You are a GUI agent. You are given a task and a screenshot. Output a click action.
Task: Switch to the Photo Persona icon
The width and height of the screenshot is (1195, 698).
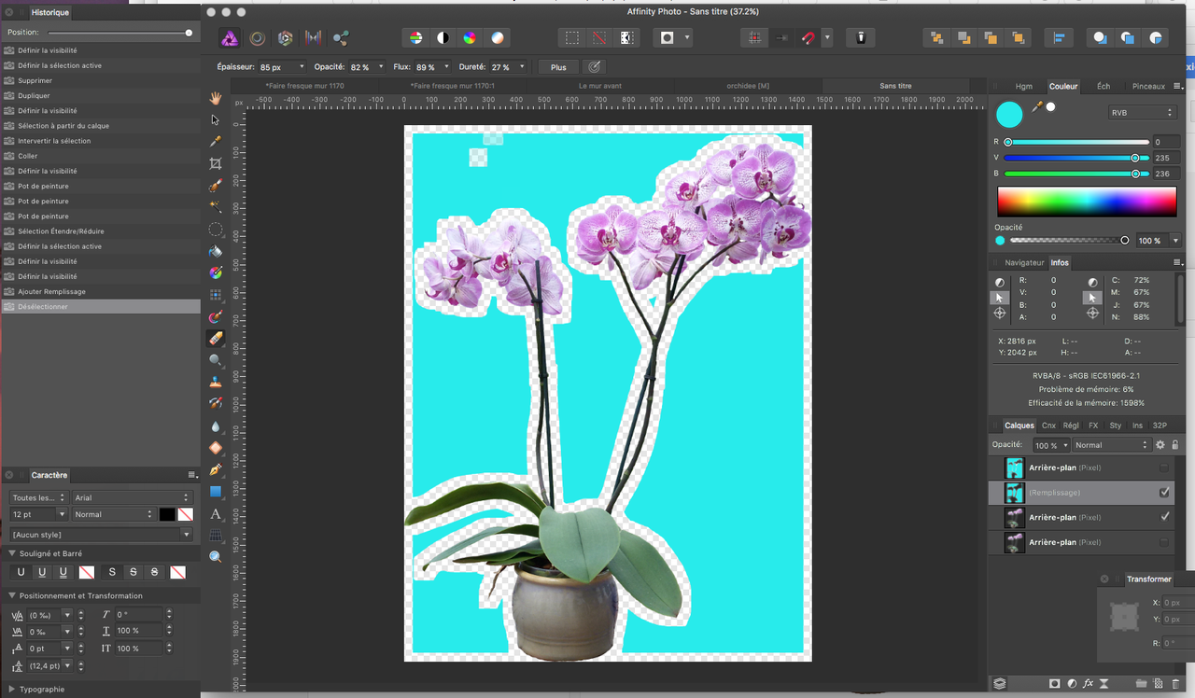(229, 38)
